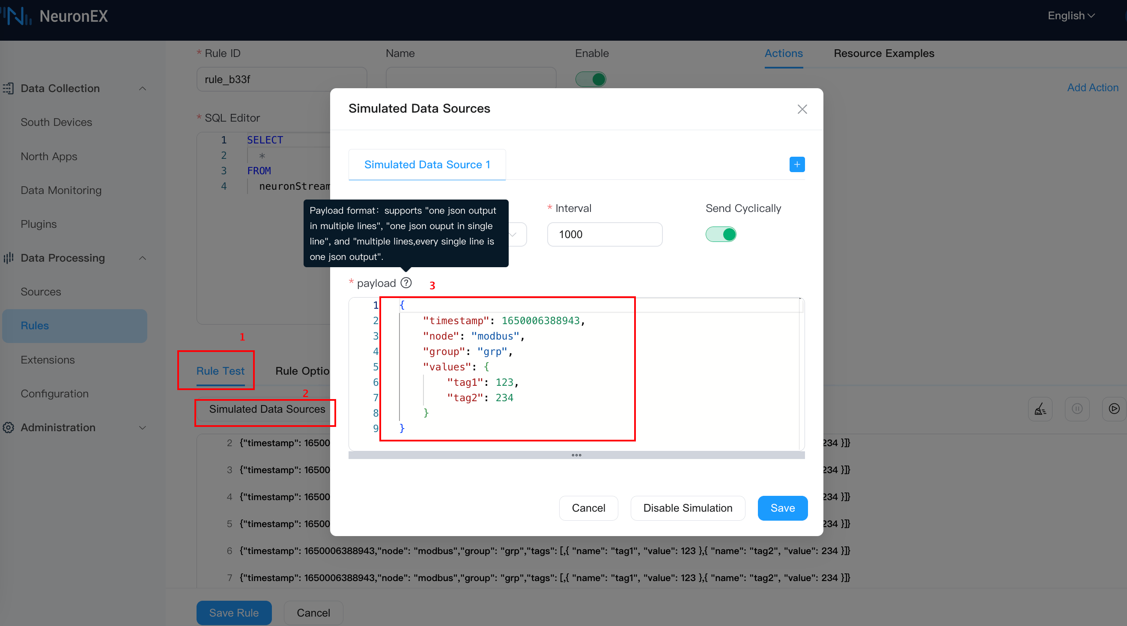Image resolution: width=1127 pixels, height=626 pixels.
Task: Click the Interval input field
Action: coord(604,235)
